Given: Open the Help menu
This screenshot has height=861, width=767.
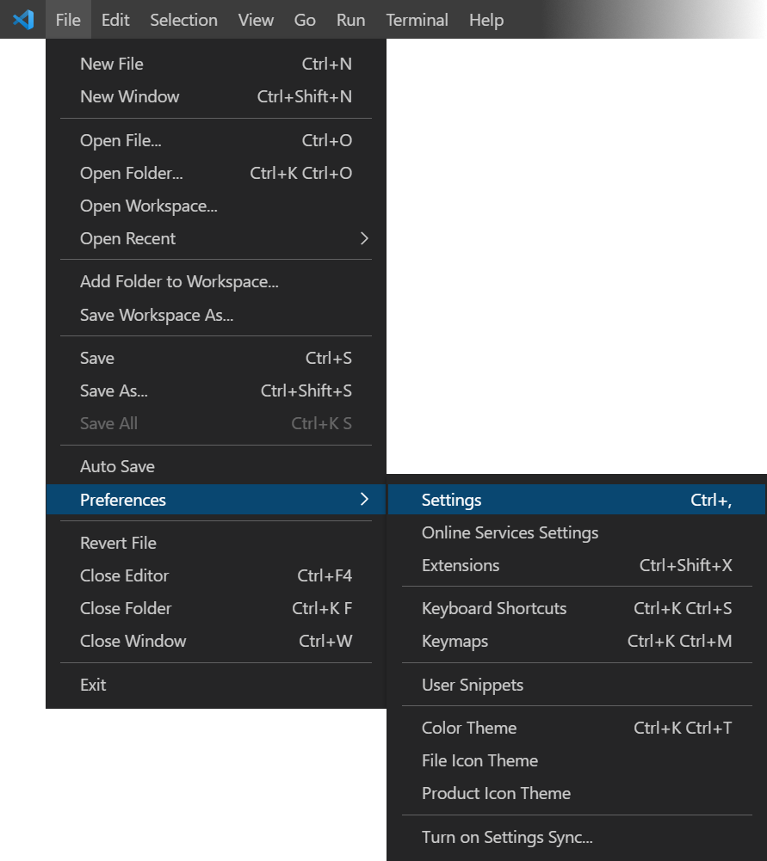Looking at the screenshot, I should point(486,20).
